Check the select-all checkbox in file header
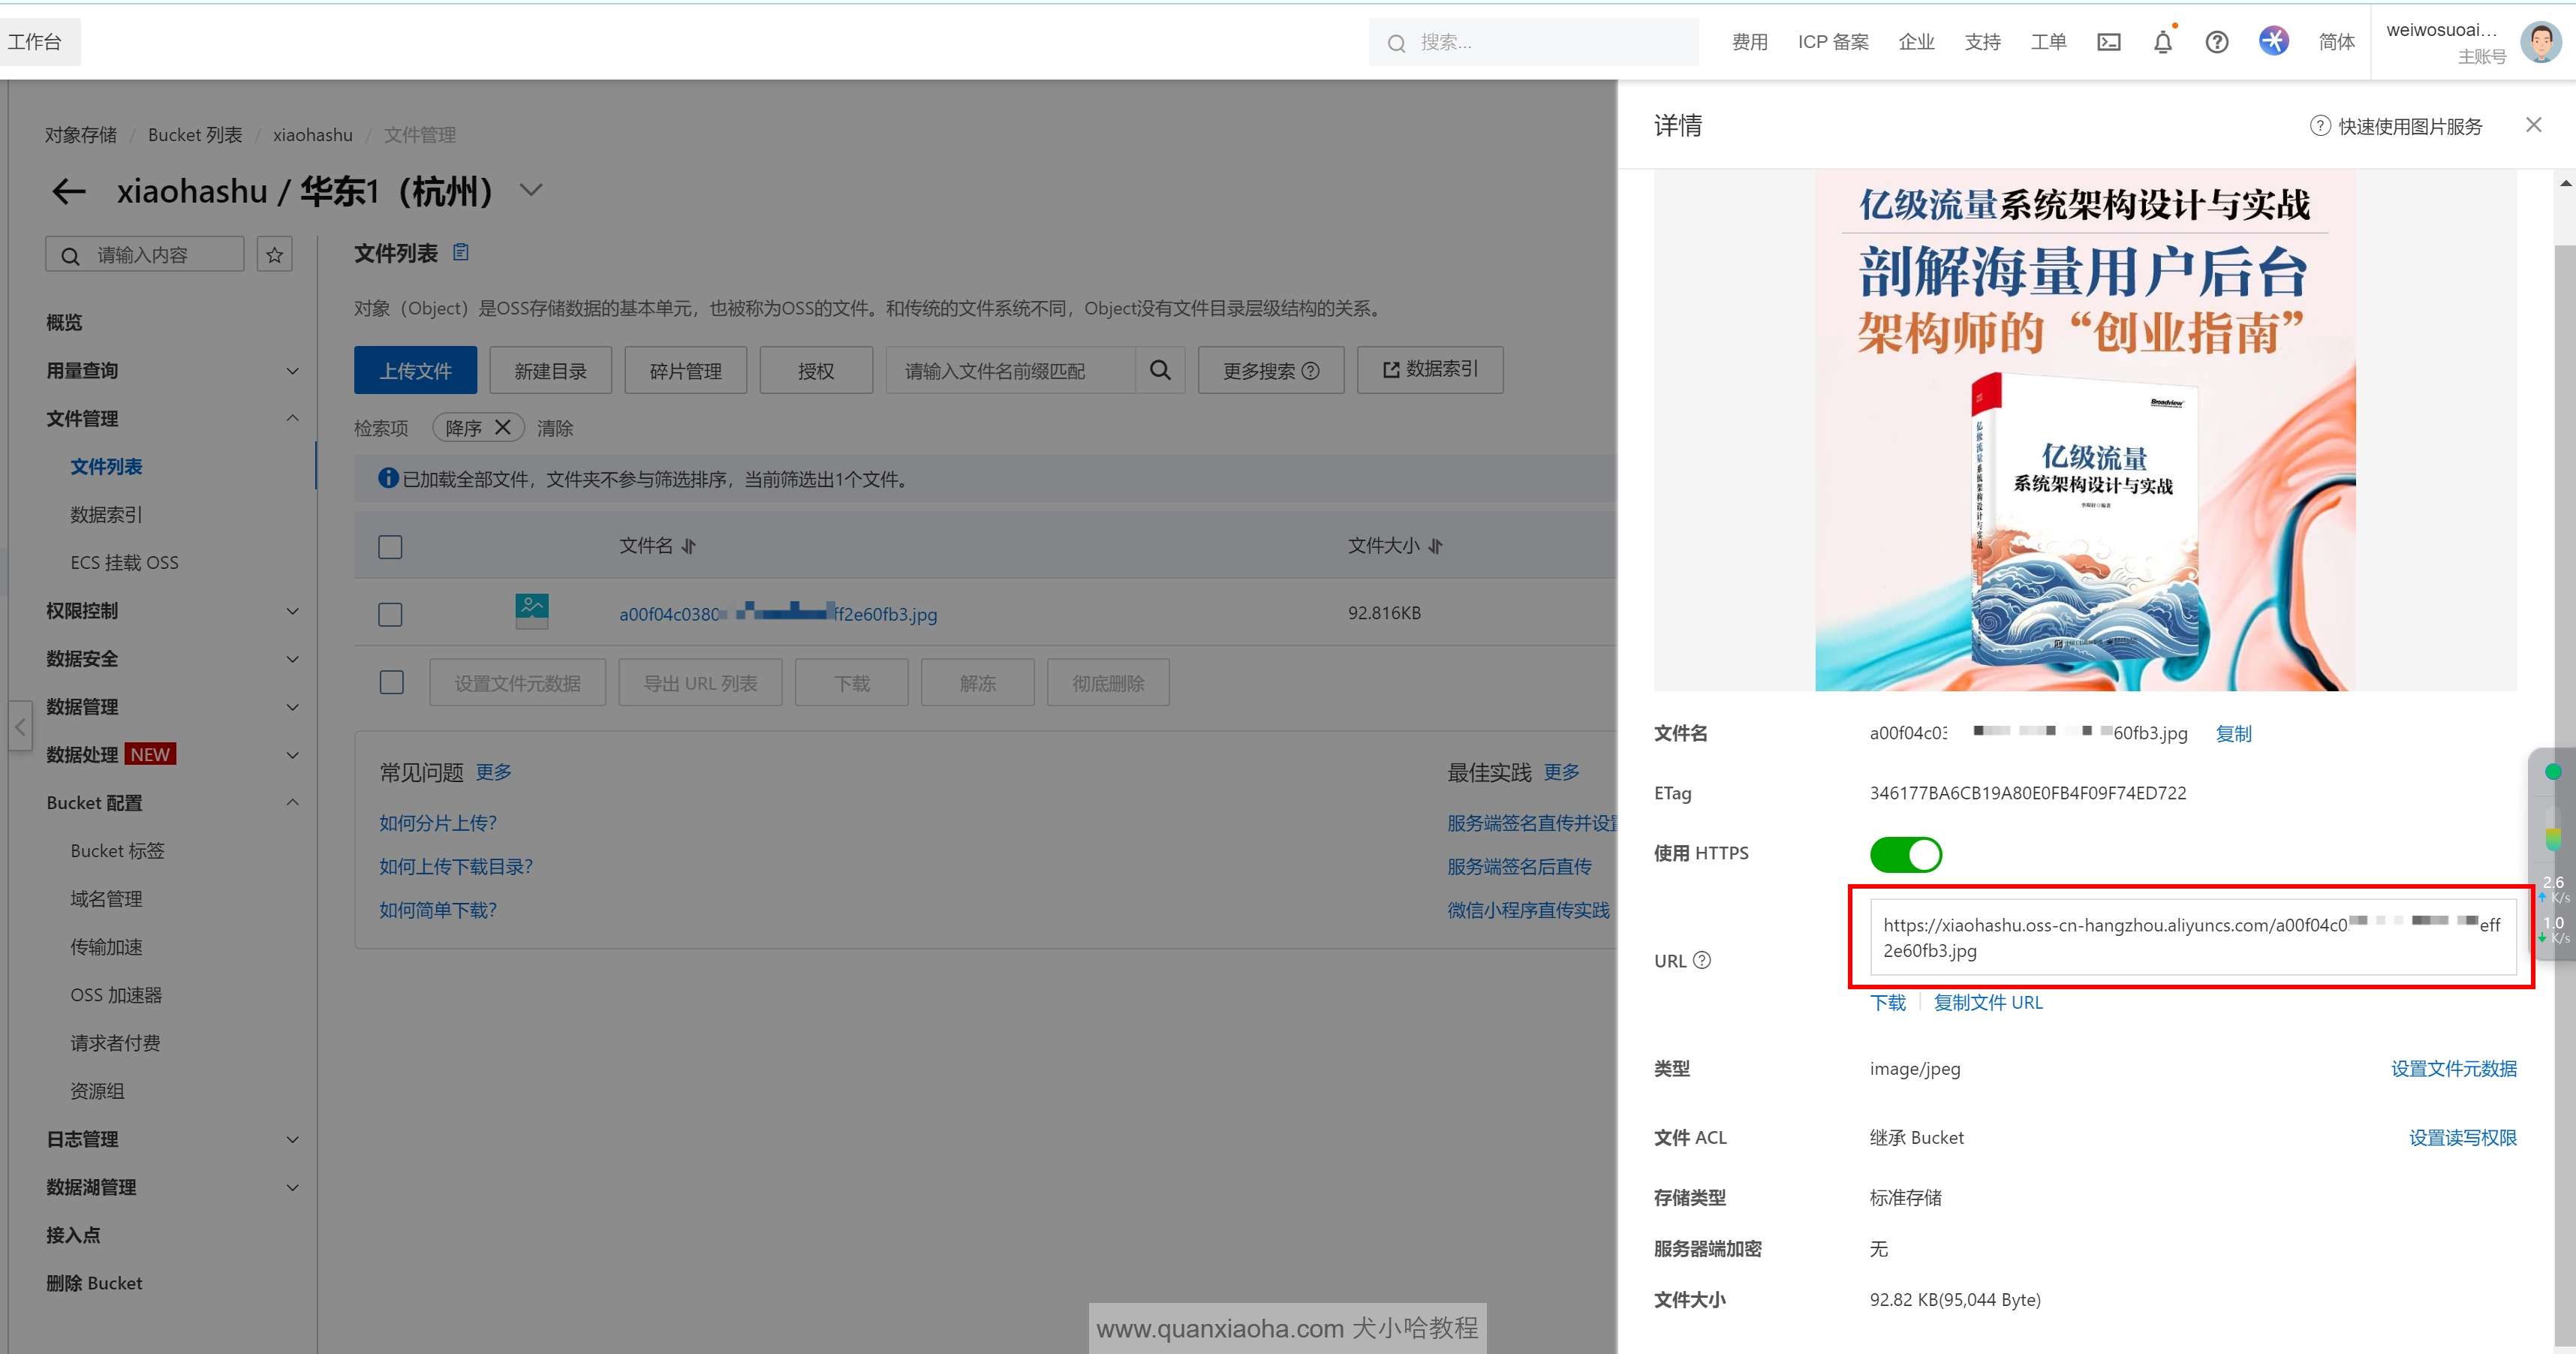2576x1354 pixels. click(x=390, y=547)
